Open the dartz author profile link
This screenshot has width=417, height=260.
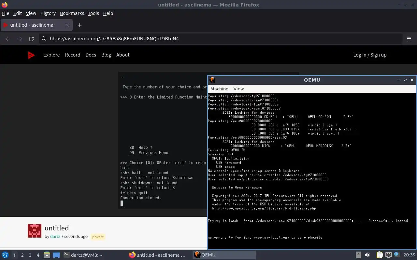click(x=55, y=236)
